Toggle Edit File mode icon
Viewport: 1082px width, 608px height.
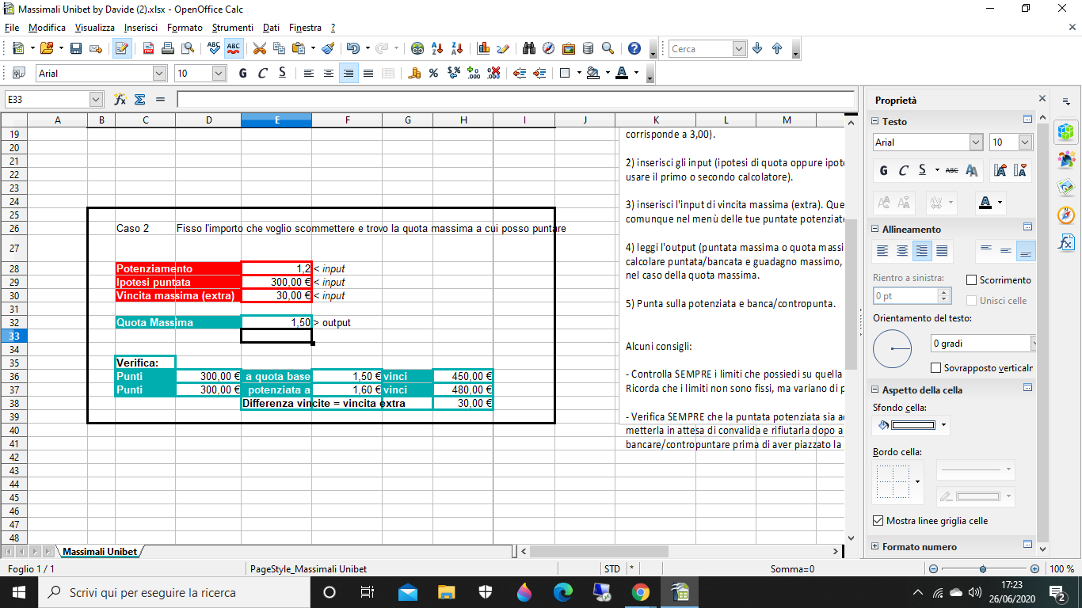122,48
